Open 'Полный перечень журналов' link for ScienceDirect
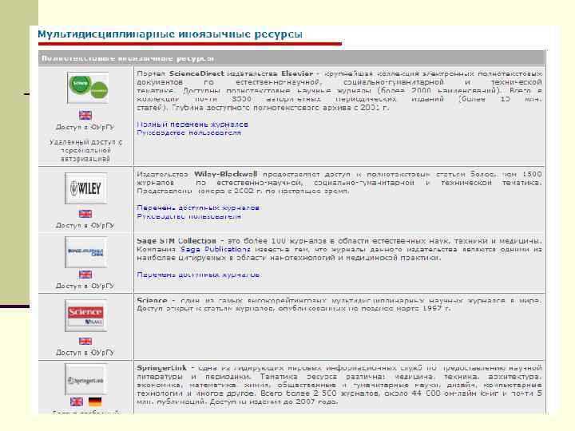The width and height of the screenshot is (575, 431). pos(192,125)
